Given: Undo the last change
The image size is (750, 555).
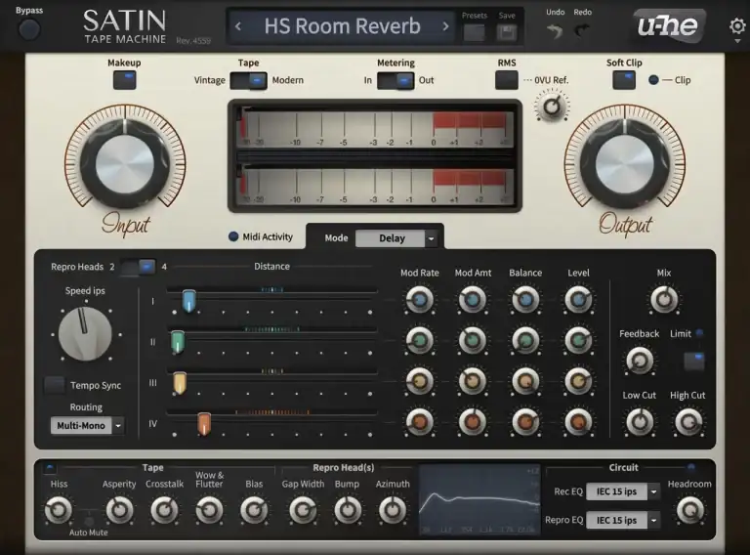Looking at the screenshot, I should pyautogui.click(x=555, y=31).
